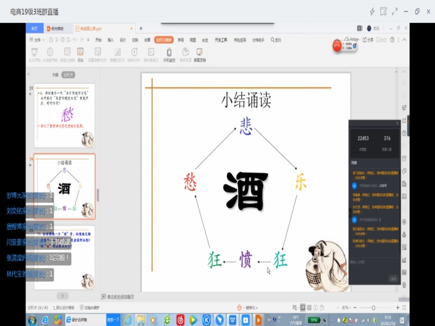435x326 pixels.
Task: Open the 插入 ribbon tab
Action: click(x=110, y=40)
